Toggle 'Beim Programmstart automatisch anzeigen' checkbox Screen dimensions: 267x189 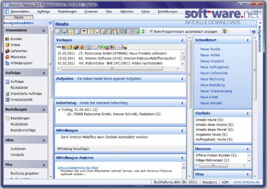point(151,31)
